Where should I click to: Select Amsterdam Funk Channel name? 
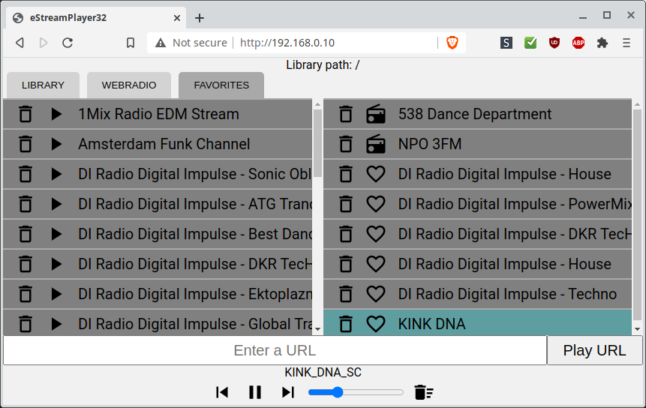(164, 144)
